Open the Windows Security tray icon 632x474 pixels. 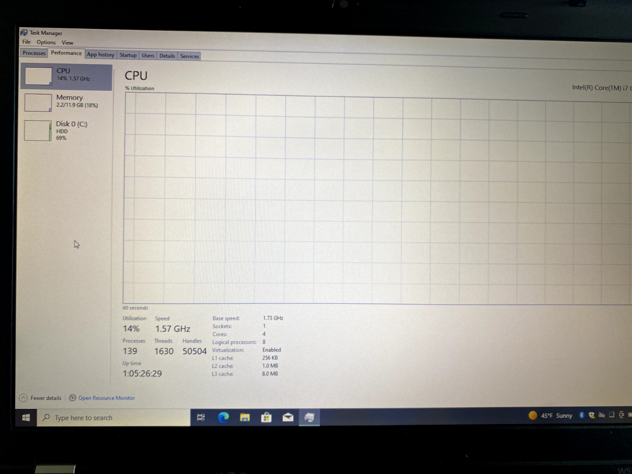[x=592, y=415]
